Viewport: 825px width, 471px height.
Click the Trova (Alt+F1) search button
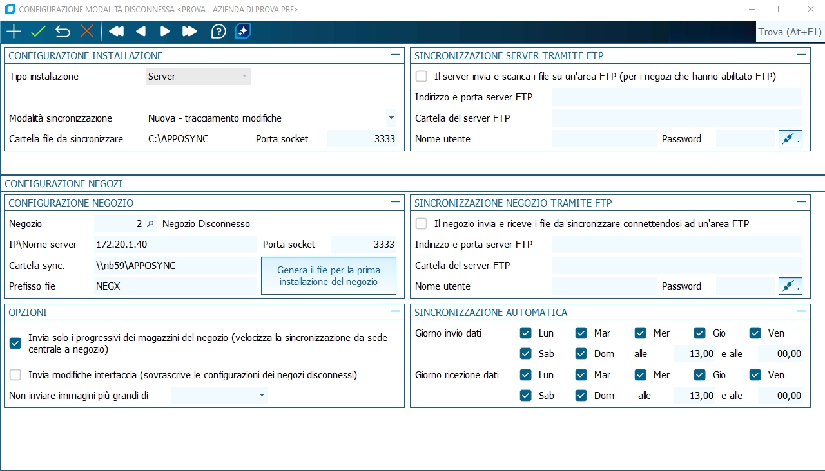(790, 32)
